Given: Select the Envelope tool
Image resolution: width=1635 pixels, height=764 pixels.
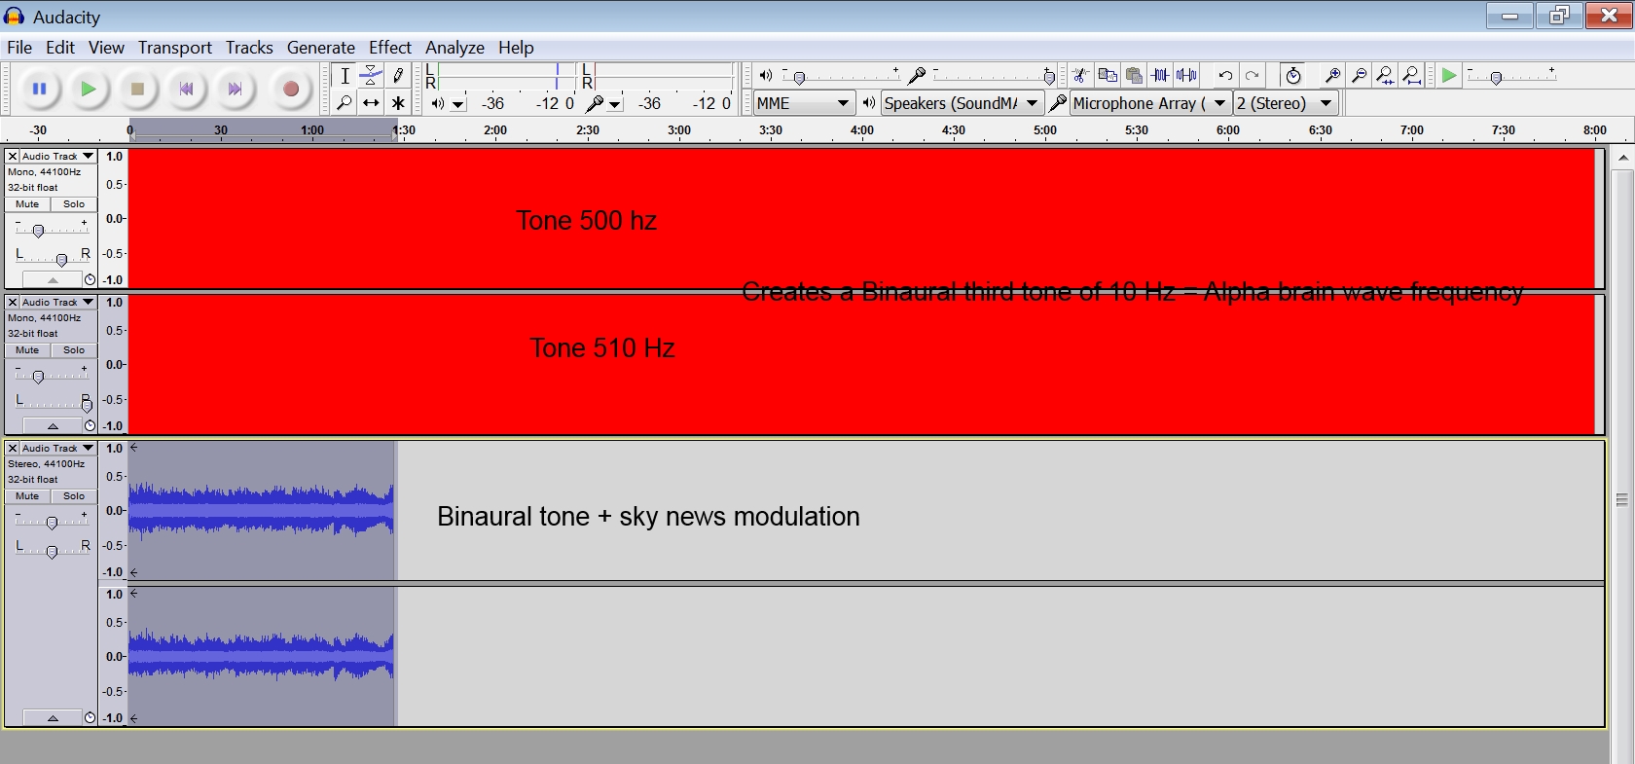Looking at the screenshot, I should click(371, 76).
